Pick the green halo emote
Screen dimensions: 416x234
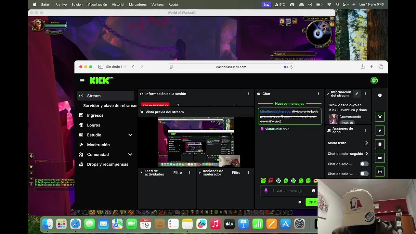[x=263, y=181]
